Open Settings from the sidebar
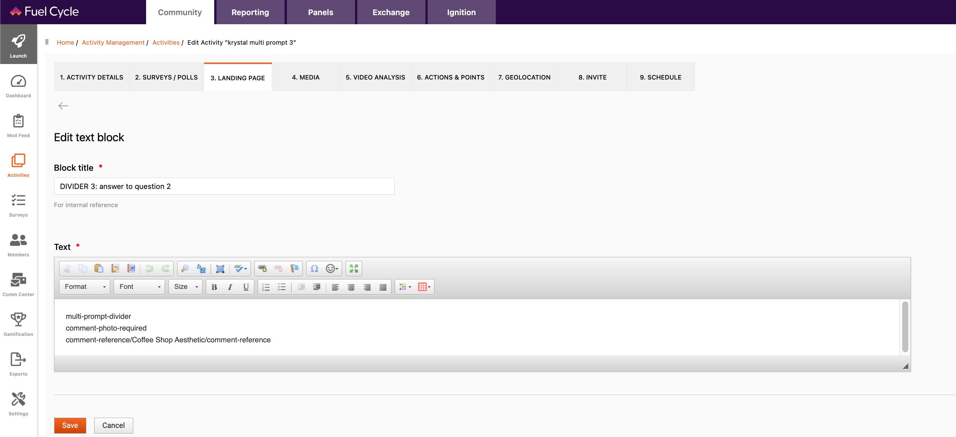 pyautogui.click(x=18, y=404)
